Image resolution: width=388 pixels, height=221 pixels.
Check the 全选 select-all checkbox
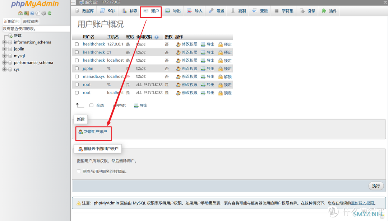tap(91, 105)
